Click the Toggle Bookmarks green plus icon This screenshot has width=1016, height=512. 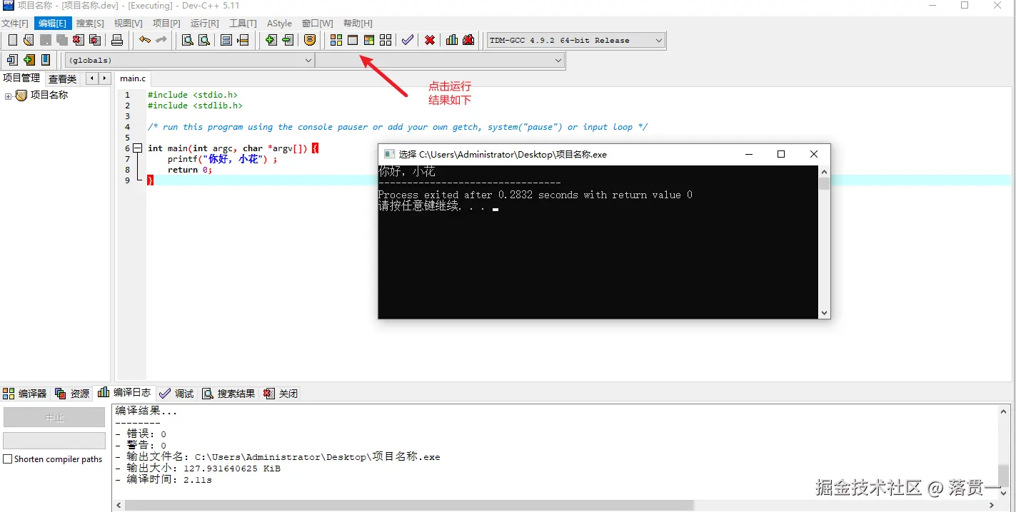(x=29, y=60)
